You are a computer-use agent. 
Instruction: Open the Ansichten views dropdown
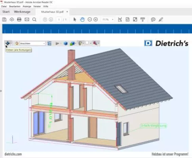(x=32, y=43)
